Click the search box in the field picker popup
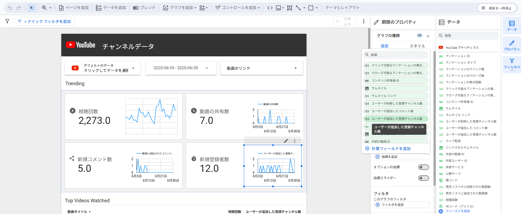 (396, 55)
